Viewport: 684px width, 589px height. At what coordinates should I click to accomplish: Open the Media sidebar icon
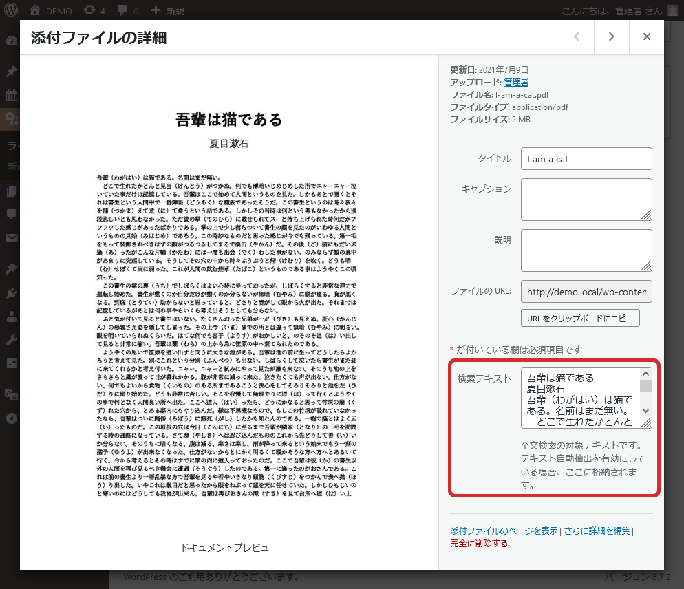[x=11, y=118]
